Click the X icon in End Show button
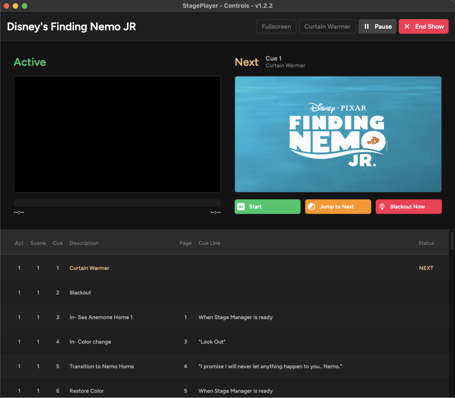 coord(407,26)
